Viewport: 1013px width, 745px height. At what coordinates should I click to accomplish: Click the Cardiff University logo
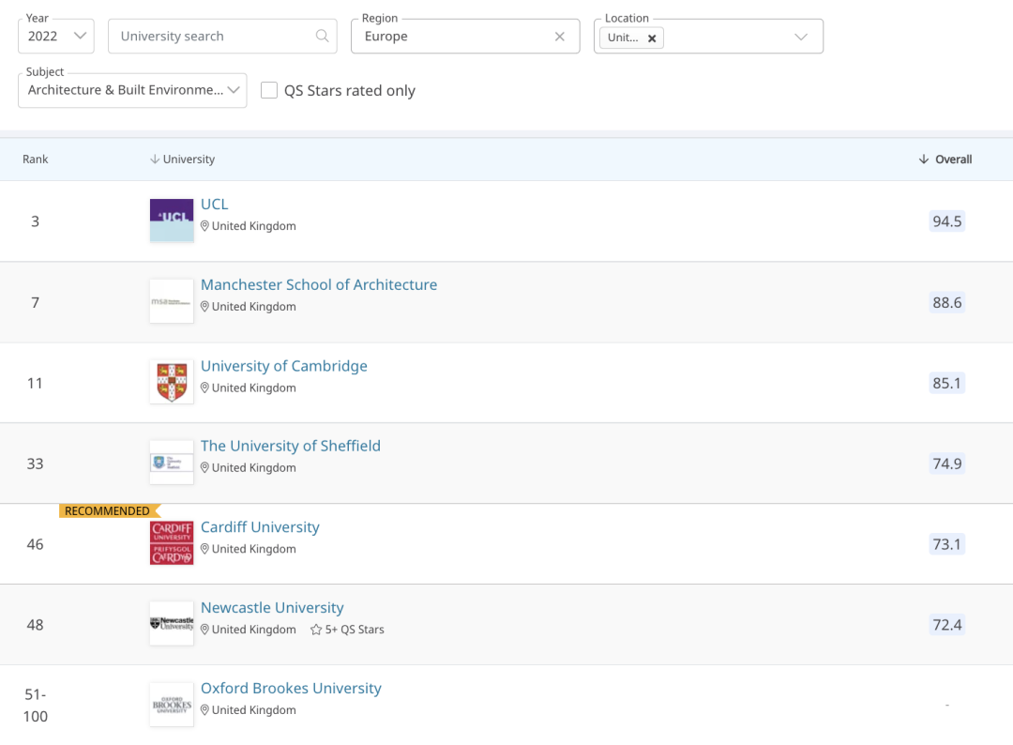point(172,543)
